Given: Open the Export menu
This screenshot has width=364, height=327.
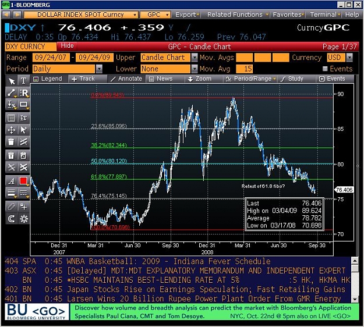Looking at the screenshot, I should coord(187,15).
